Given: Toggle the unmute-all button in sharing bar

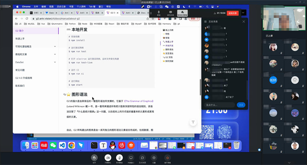Looking at the screenshot, I should (x=182, y=13).
